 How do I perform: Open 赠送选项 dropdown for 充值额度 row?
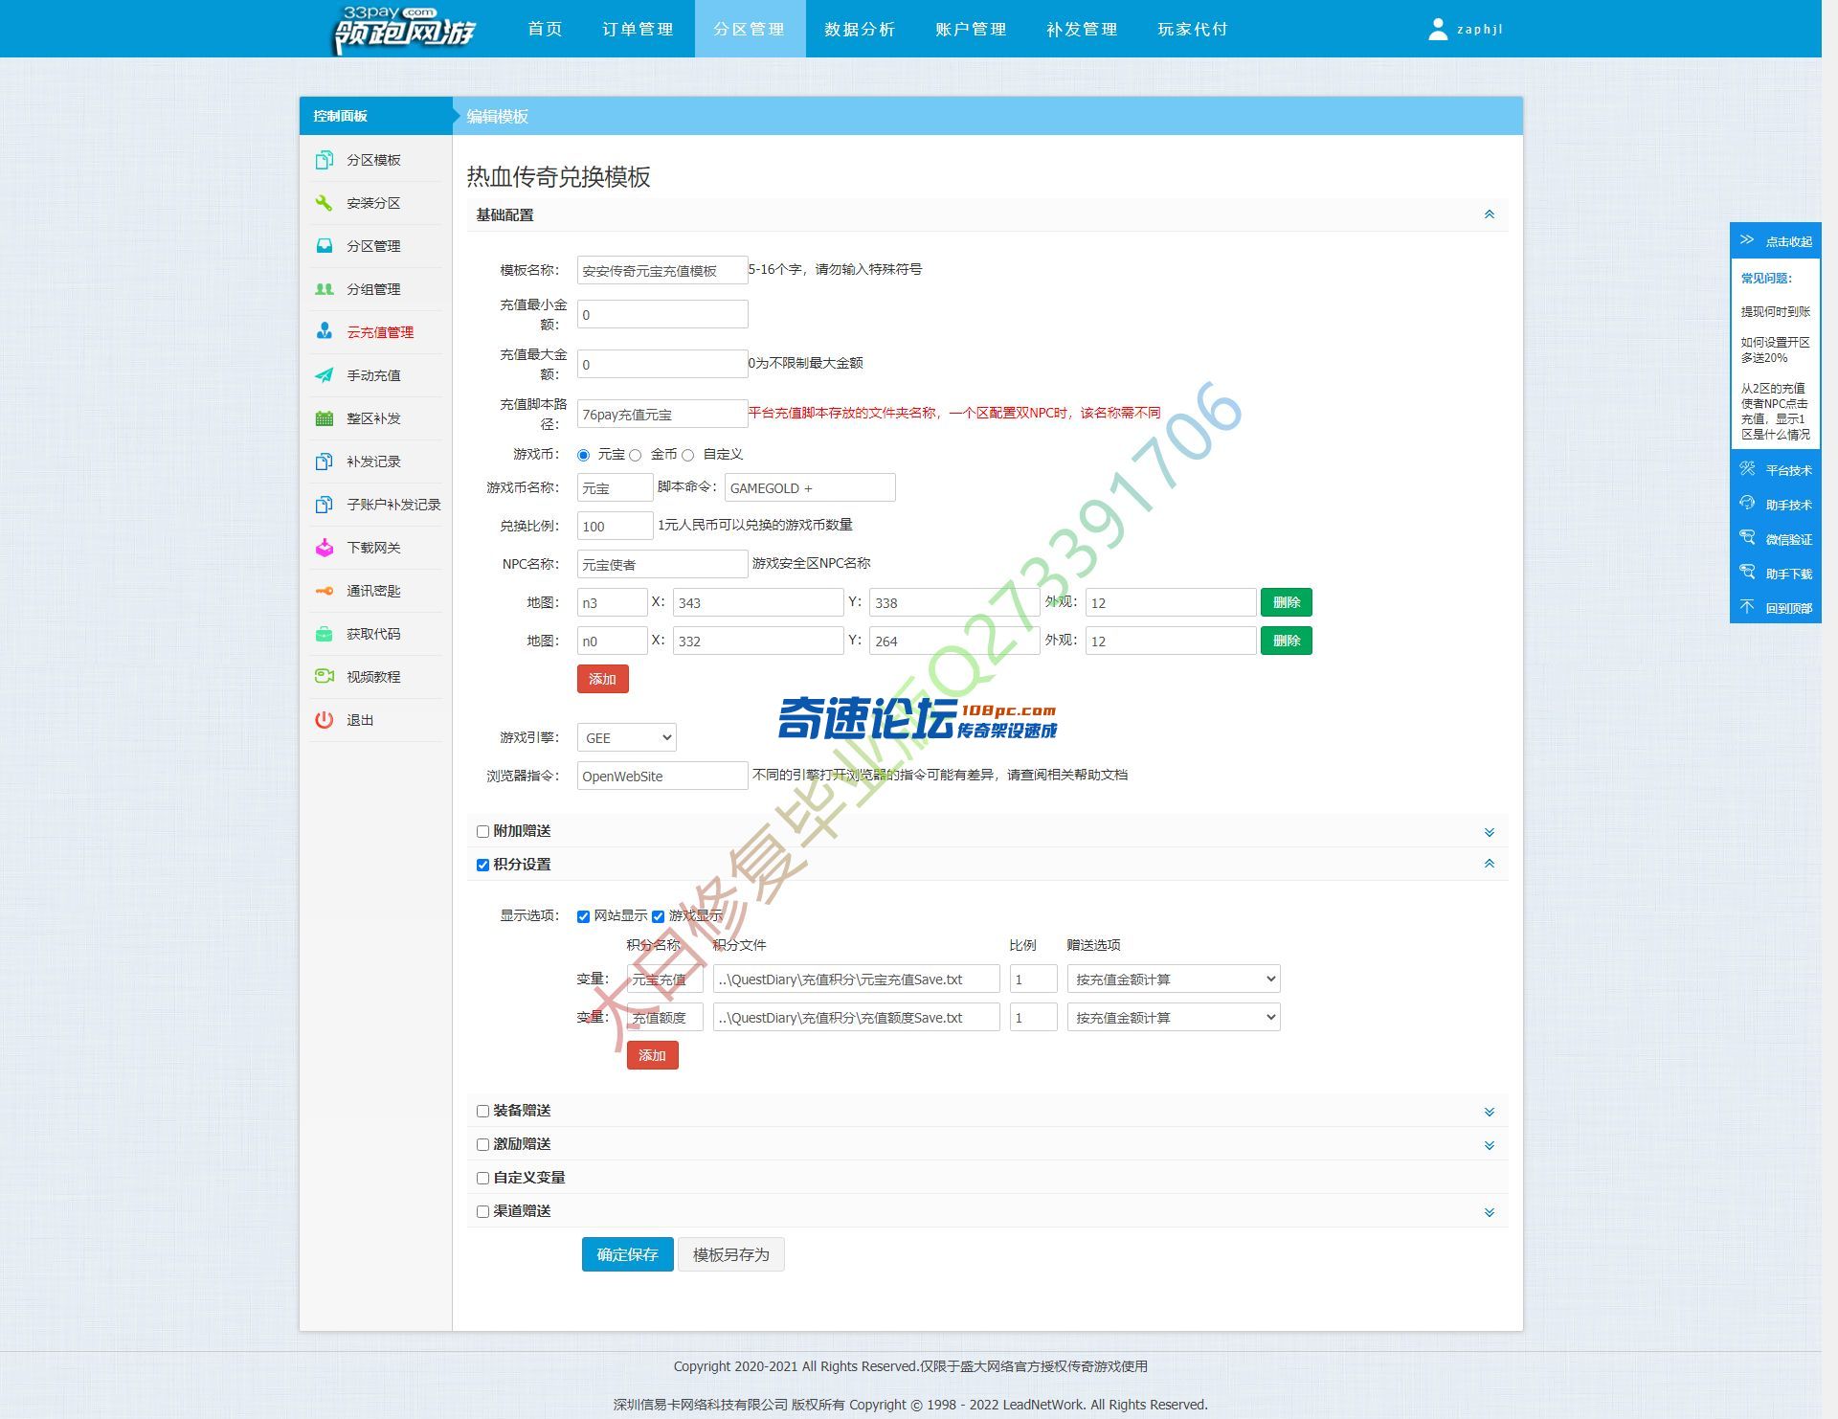point(1174,1018)
